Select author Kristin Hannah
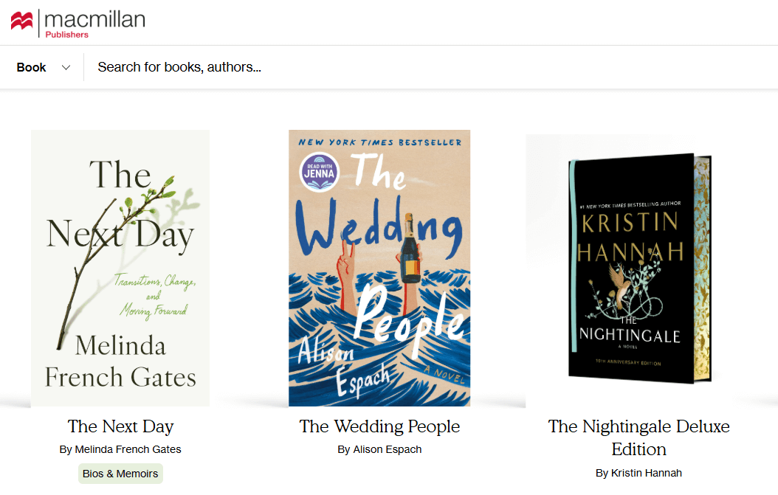Viewport: 778px width, 495px height. click(638, 473)
